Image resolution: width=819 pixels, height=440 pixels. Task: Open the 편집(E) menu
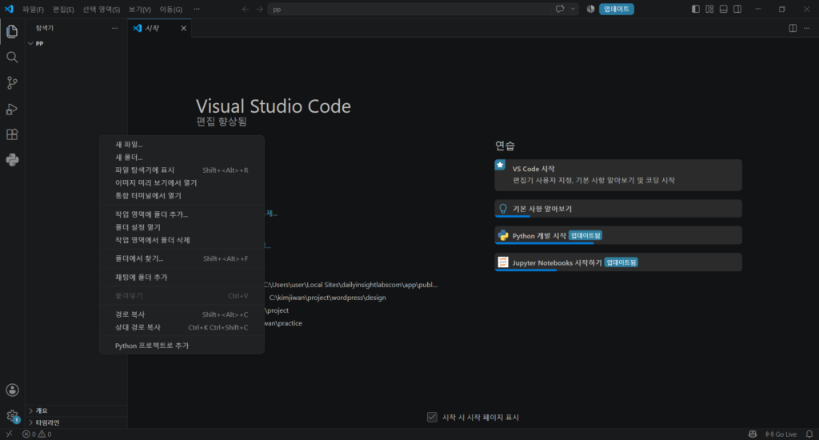pos(63,10)
